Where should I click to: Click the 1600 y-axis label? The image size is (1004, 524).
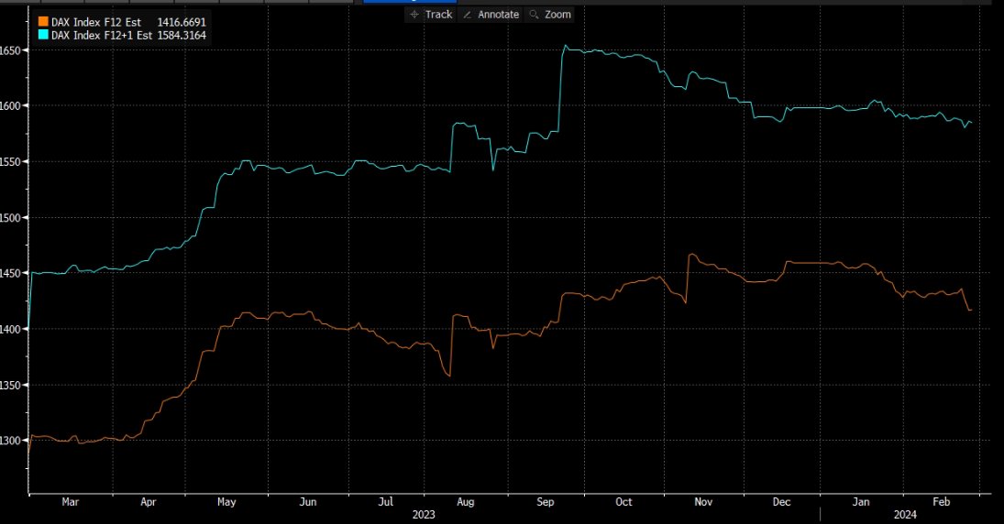tap(12, 105)
